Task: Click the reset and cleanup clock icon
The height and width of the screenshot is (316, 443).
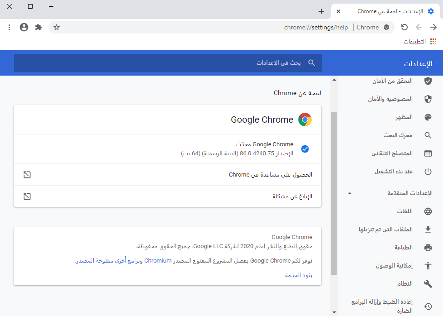Action: 428,306
